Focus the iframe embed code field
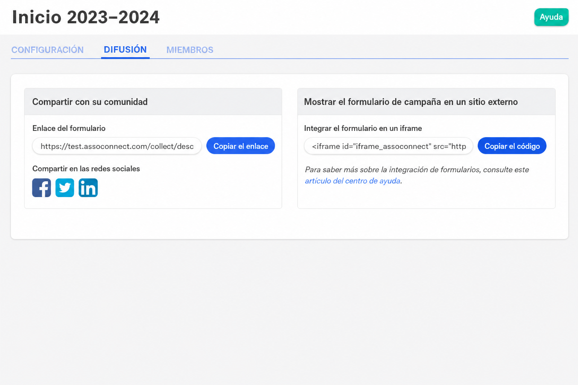 [388, 146]
